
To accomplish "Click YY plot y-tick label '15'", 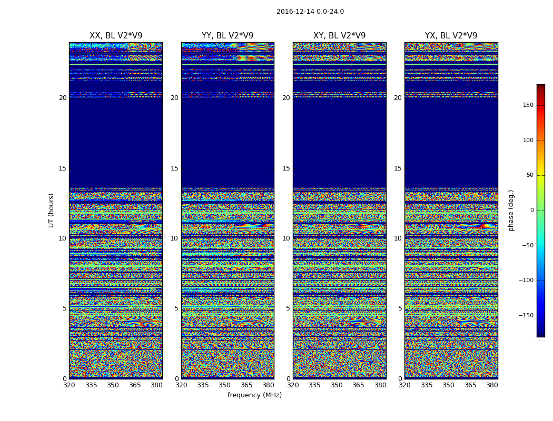I will (x=174, y=168).
